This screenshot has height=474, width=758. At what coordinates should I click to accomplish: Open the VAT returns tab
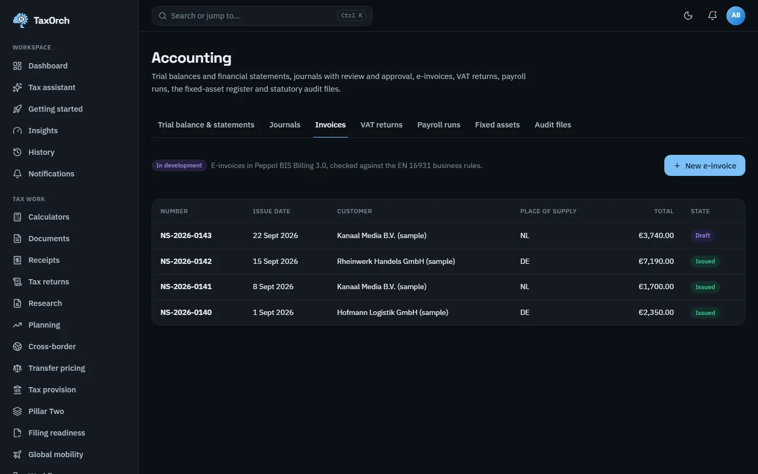click(382, 125)
